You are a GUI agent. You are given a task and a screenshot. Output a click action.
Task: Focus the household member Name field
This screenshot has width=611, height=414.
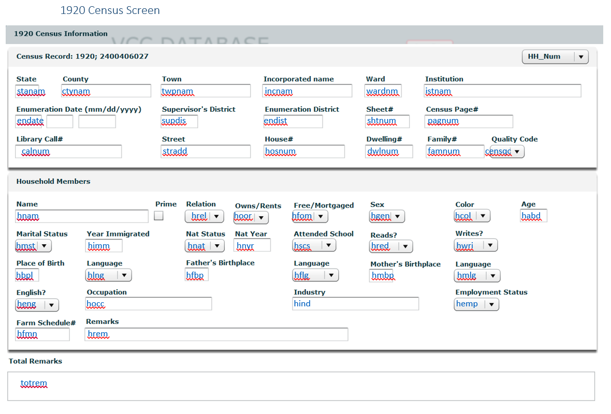click(82, 216)
